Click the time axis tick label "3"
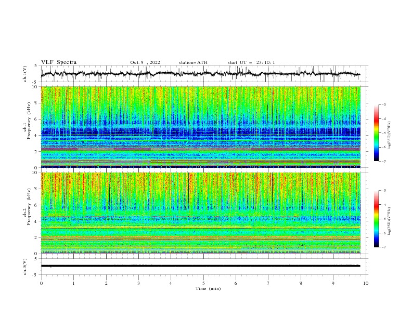The height and width of the screenshot is (318, 412). tap(138, 283)
